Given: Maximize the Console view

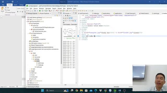Looking at the screenshot, I should pos(76,13).
